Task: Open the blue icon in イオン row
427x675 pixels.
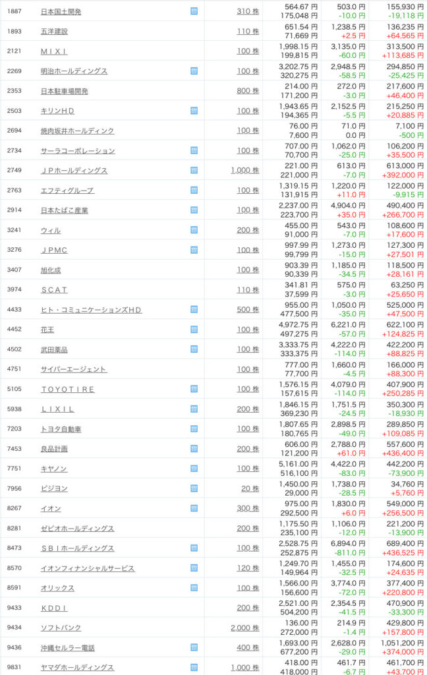Action: click(194, 508)
